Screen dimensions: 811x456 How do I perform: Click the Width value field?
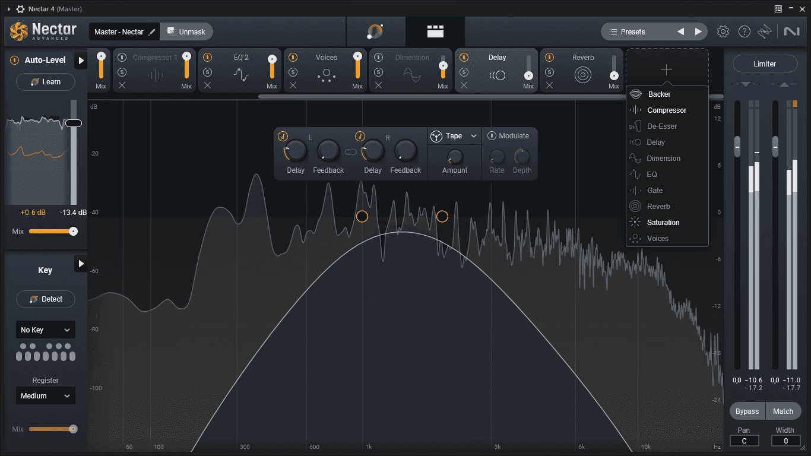click(785, 441)
